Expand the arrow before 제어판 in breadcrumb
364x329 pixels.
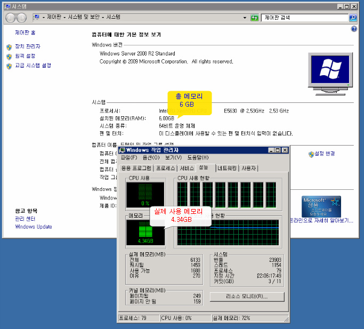[x=43, y=18]
